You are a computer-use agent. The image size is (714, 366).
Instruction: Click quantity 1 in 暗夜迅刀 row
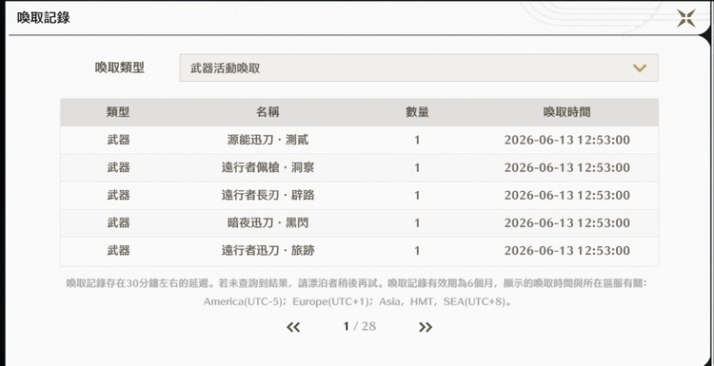[417, 223]
